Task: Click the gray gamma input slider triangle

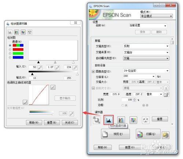Action: (55, 62)
